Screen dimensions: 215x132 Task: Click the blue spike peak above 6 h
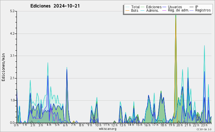[x=67, y=69]
